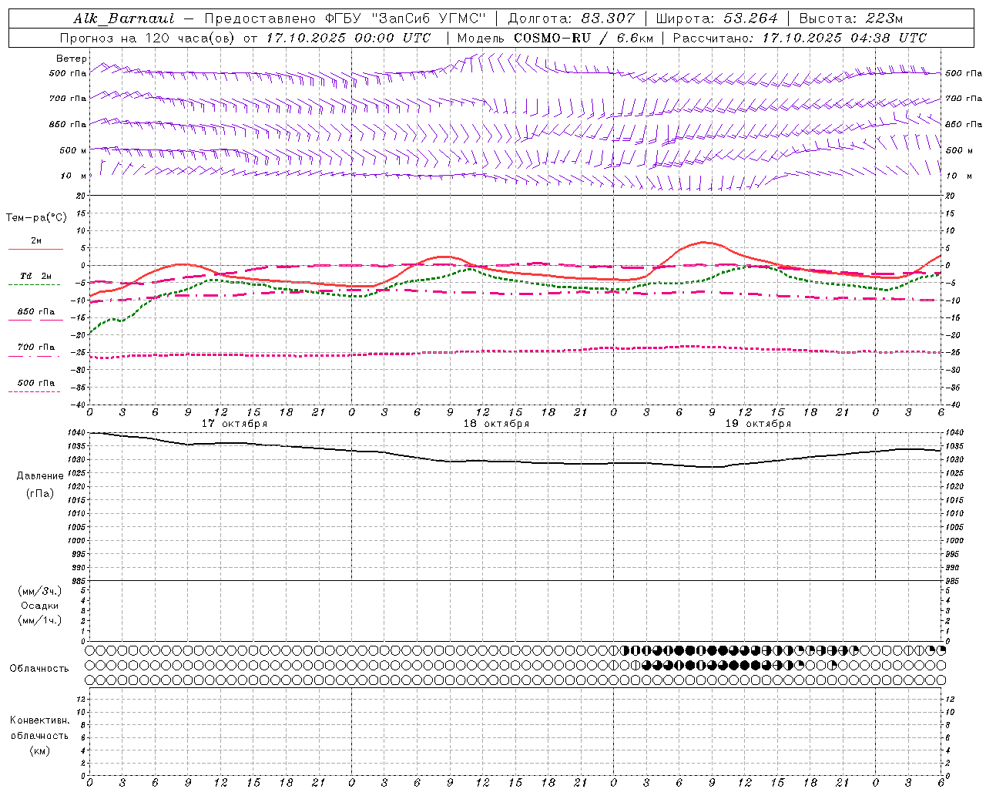Click the '500 м' wind level label on the right

pos(958,150)
